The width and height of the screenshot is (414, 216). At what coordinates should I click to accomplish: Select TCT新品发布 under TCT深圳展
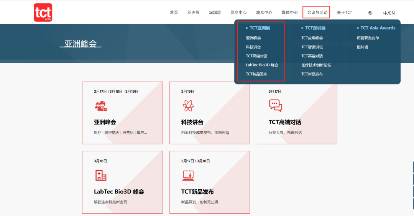point(312,74)
